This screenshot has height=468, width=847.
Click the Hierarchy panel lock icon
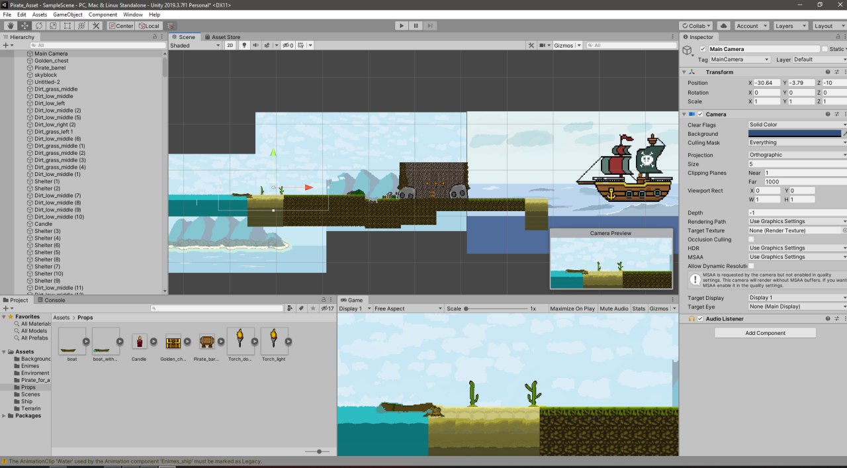point(154,37)
